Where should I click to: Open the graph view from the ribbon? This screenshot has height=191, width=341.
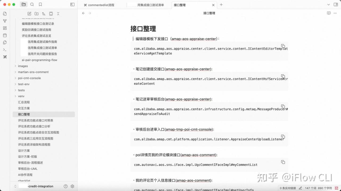click(x=5, y=21)
